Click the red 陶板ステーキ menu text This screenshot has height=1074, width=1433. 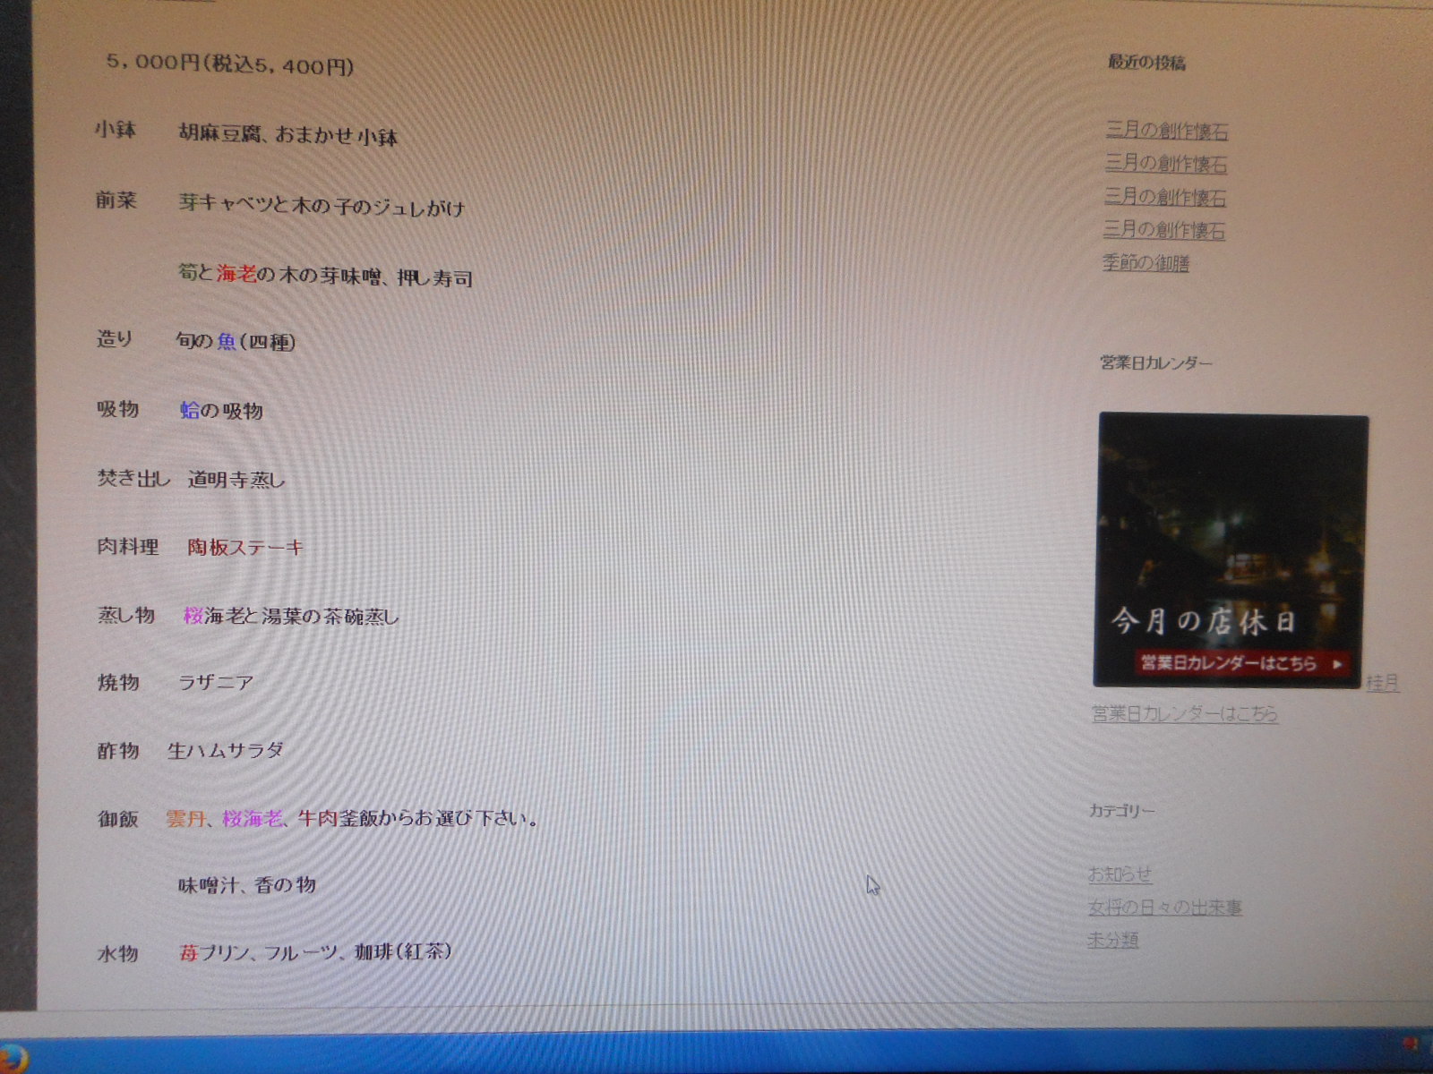(x=245, y=547)
